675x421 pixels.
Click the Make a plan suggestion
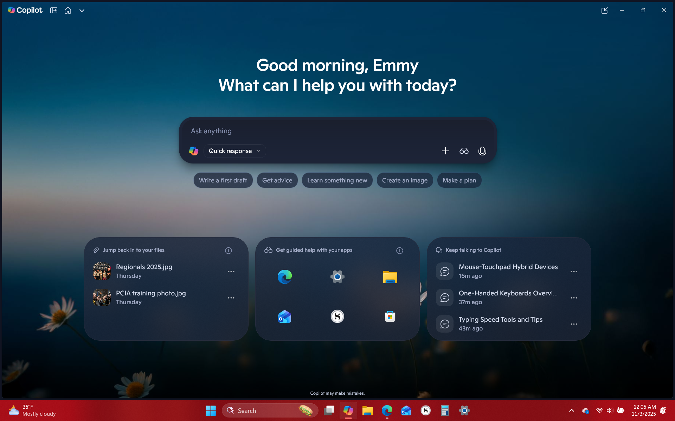[459, 180]
